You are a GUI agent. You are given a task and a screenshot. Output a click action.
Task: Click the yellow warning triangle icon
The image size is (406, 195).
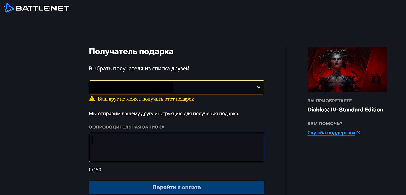point(92,99)
